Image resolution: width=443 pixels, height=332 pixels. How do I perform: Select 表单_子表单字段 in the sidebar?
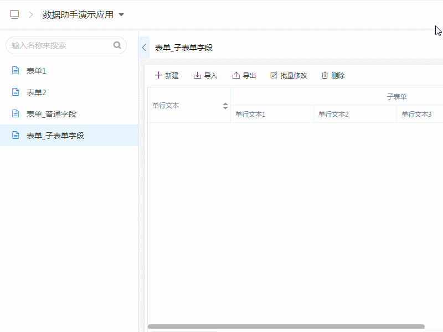[55, 136]
